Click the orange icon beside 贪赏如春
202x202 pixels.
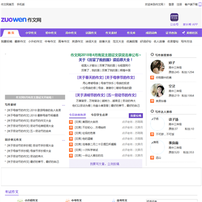(152, 101)
